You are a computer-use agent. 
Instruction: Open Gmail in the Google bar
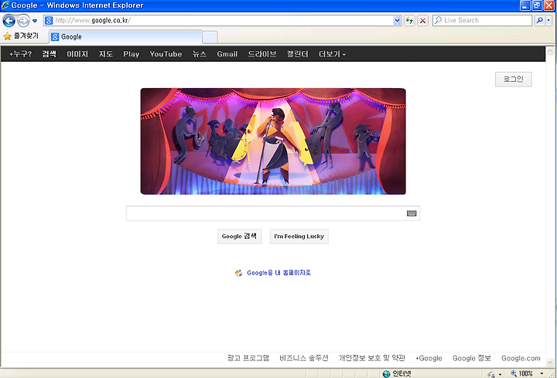(227, 54)
